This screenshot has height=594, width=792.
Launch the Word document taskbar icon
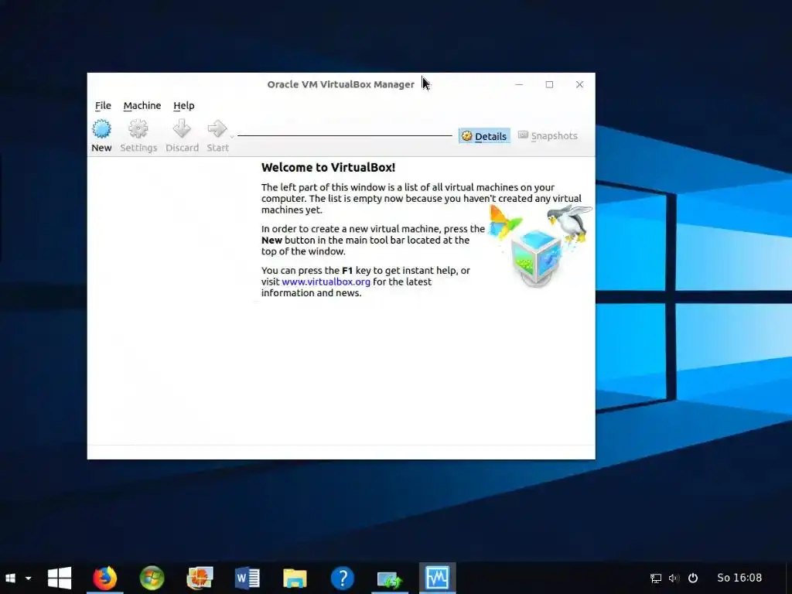point(247,578)
